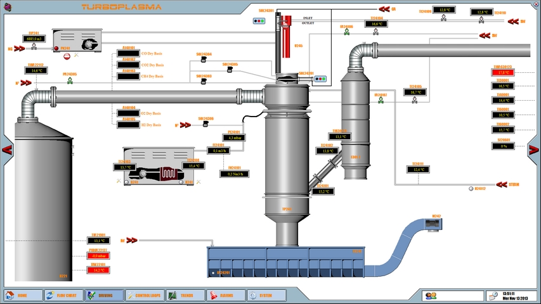Click the heater coil symbol
This screenshot has height=304, width=541.
167,172
